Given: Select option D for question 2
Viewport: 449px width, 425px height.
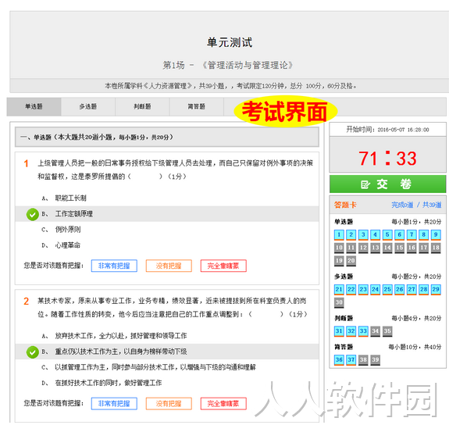Looking at the screenshot, I should [x=167, y=383].
